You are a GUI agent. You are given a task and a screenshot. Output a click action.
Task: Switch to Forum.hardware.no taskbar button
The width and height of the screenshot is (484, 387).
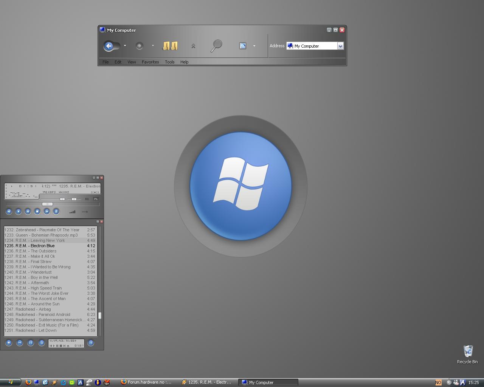(x=147, y=382)
